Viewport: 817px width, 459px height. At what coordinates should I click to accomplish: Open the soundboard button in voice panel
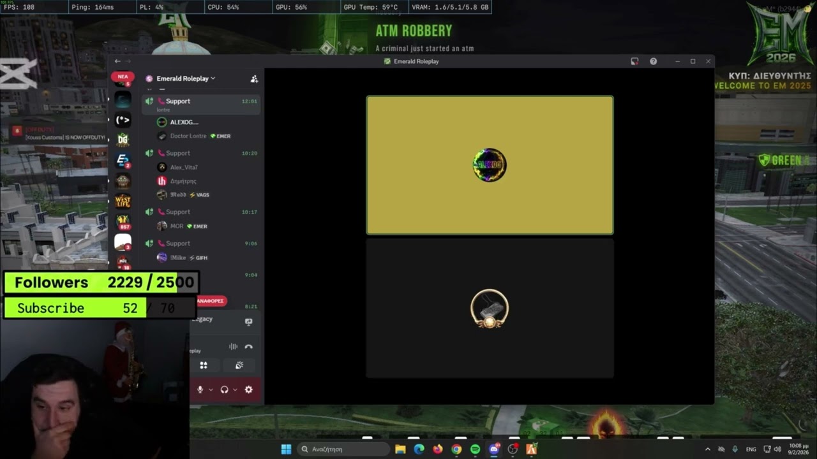point(239,365)
